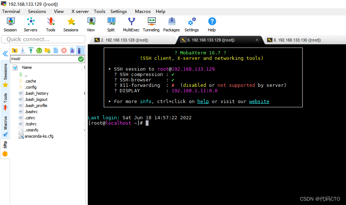Sort files by Name column header

27,67
